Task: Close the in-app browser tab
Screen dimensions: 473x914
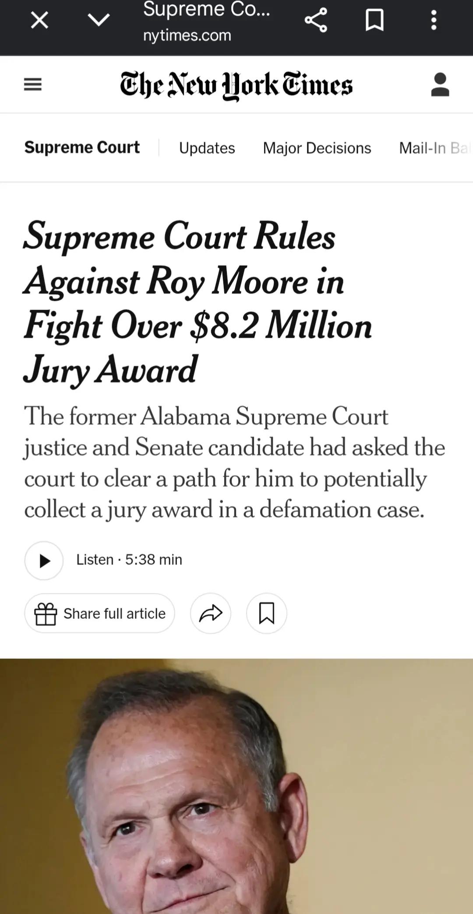Action: click(x=39, y=20)
